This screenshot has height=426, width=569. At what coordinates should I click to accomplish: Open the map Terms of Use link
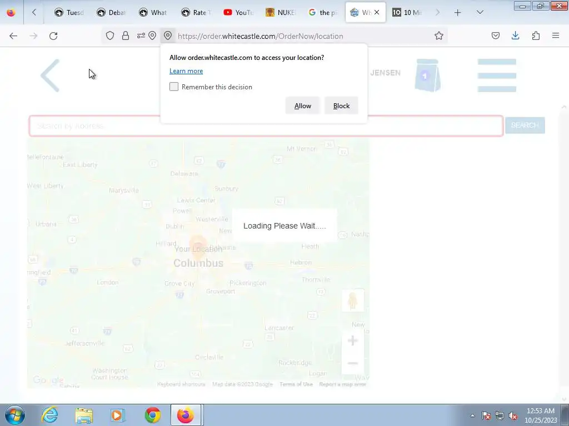pyautogui.click(x=296, y=384)
